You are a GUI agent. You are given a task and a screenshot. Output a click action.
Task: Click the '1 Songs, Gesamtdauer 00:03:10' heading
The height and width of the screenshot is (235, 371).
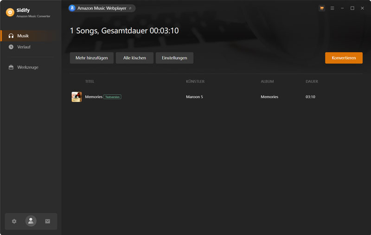124,31
